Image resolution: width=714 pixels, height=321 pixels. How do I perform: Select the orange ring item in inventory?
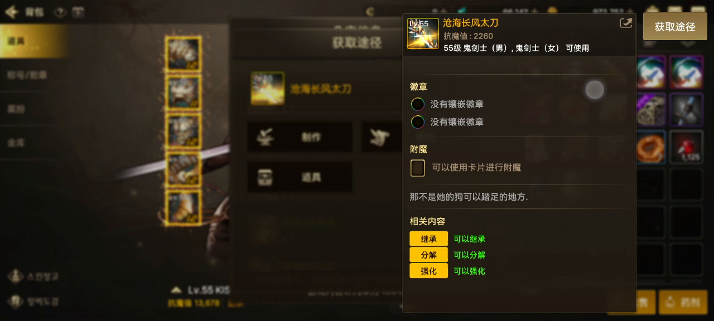tap(650, 148)
